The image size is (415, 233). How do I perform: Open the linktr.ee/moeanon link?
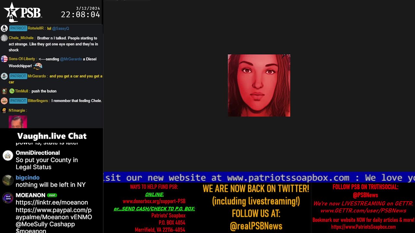click(x=52, y=203)
